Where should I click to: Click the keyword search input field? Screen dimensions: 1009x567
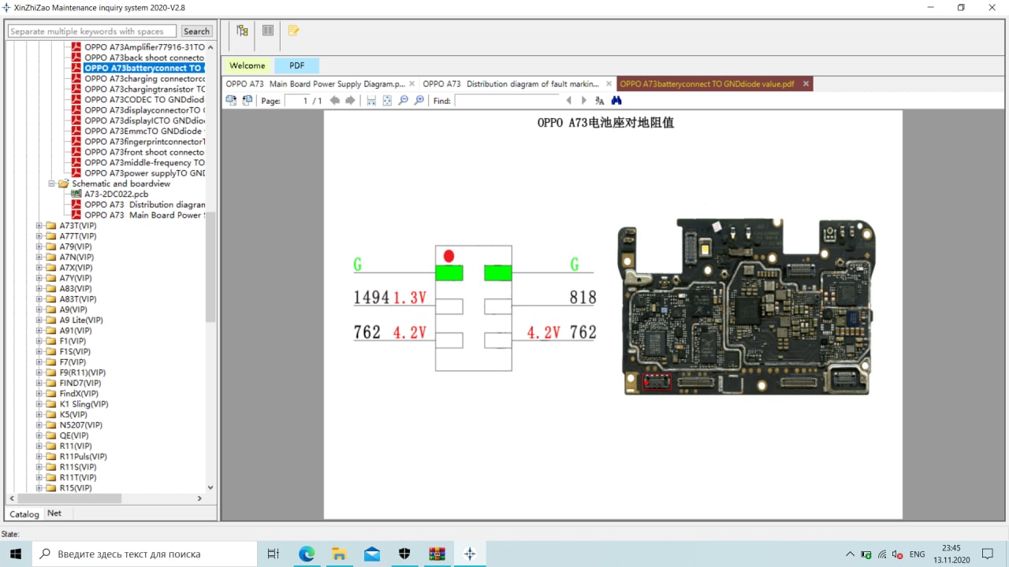(x=92, y=31)
